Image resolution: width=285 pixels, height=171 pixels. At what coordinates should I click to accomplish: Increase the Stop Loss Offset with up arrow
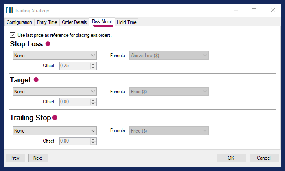pyautogui.click(x=93, y=64)
